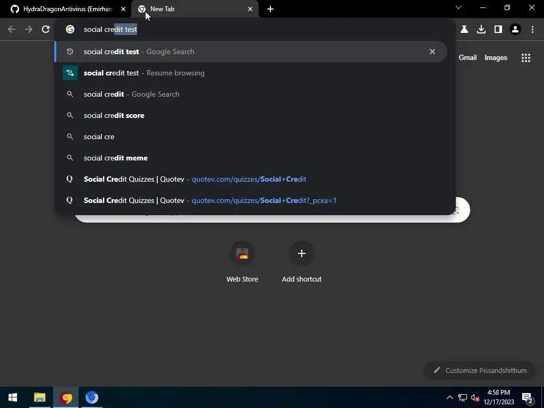The width and height of the screenshot is (544, 408).
Task: Select the 'social credit score' suggestion
Action: (x=251, y=115)
